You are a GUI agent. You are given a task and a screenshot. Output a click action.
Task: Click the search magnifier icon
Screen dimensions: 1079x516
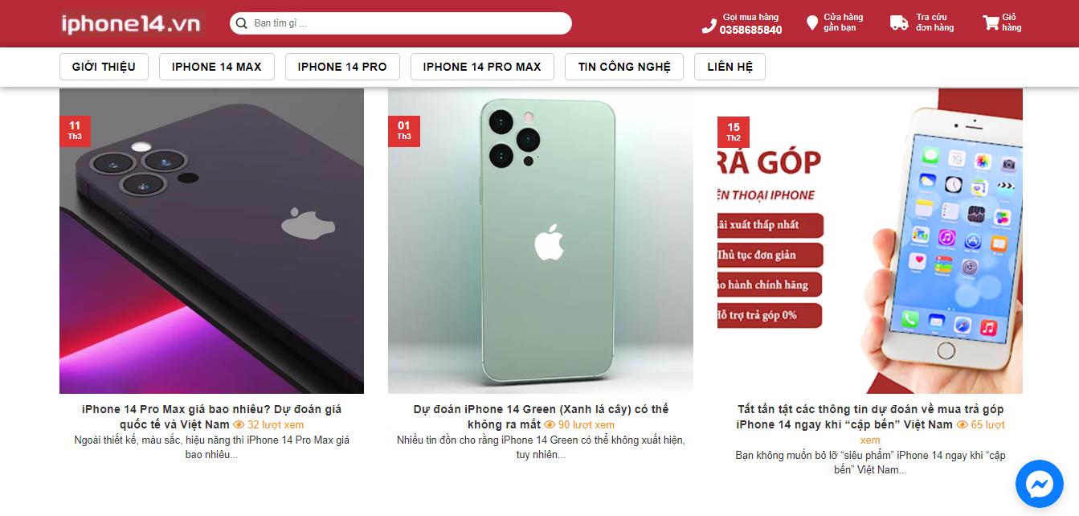241,23
